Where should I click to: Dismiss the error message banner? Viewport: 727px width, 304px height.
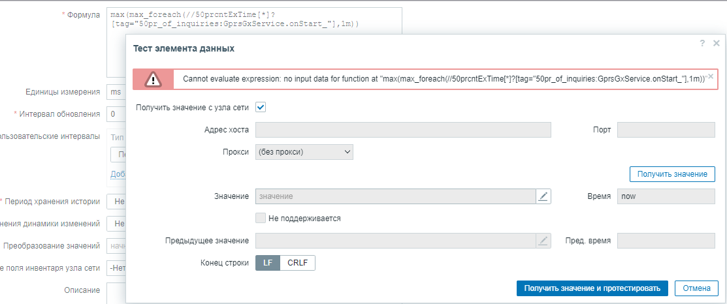711,76
